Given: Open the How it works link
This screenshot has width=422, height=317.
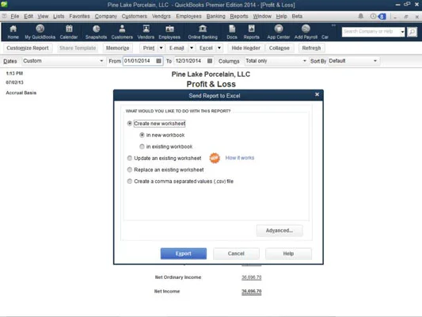Looking at the screenshot, I should 240,158.
